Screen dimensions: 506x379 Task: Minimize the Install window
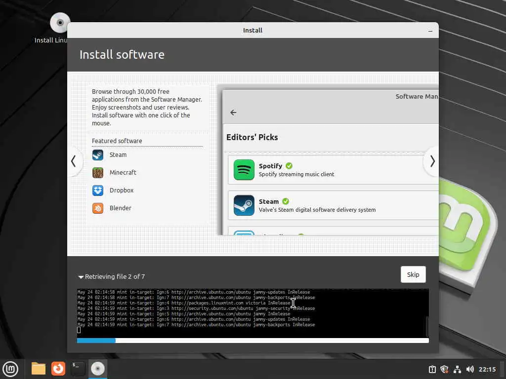click(x=430, y=31)
